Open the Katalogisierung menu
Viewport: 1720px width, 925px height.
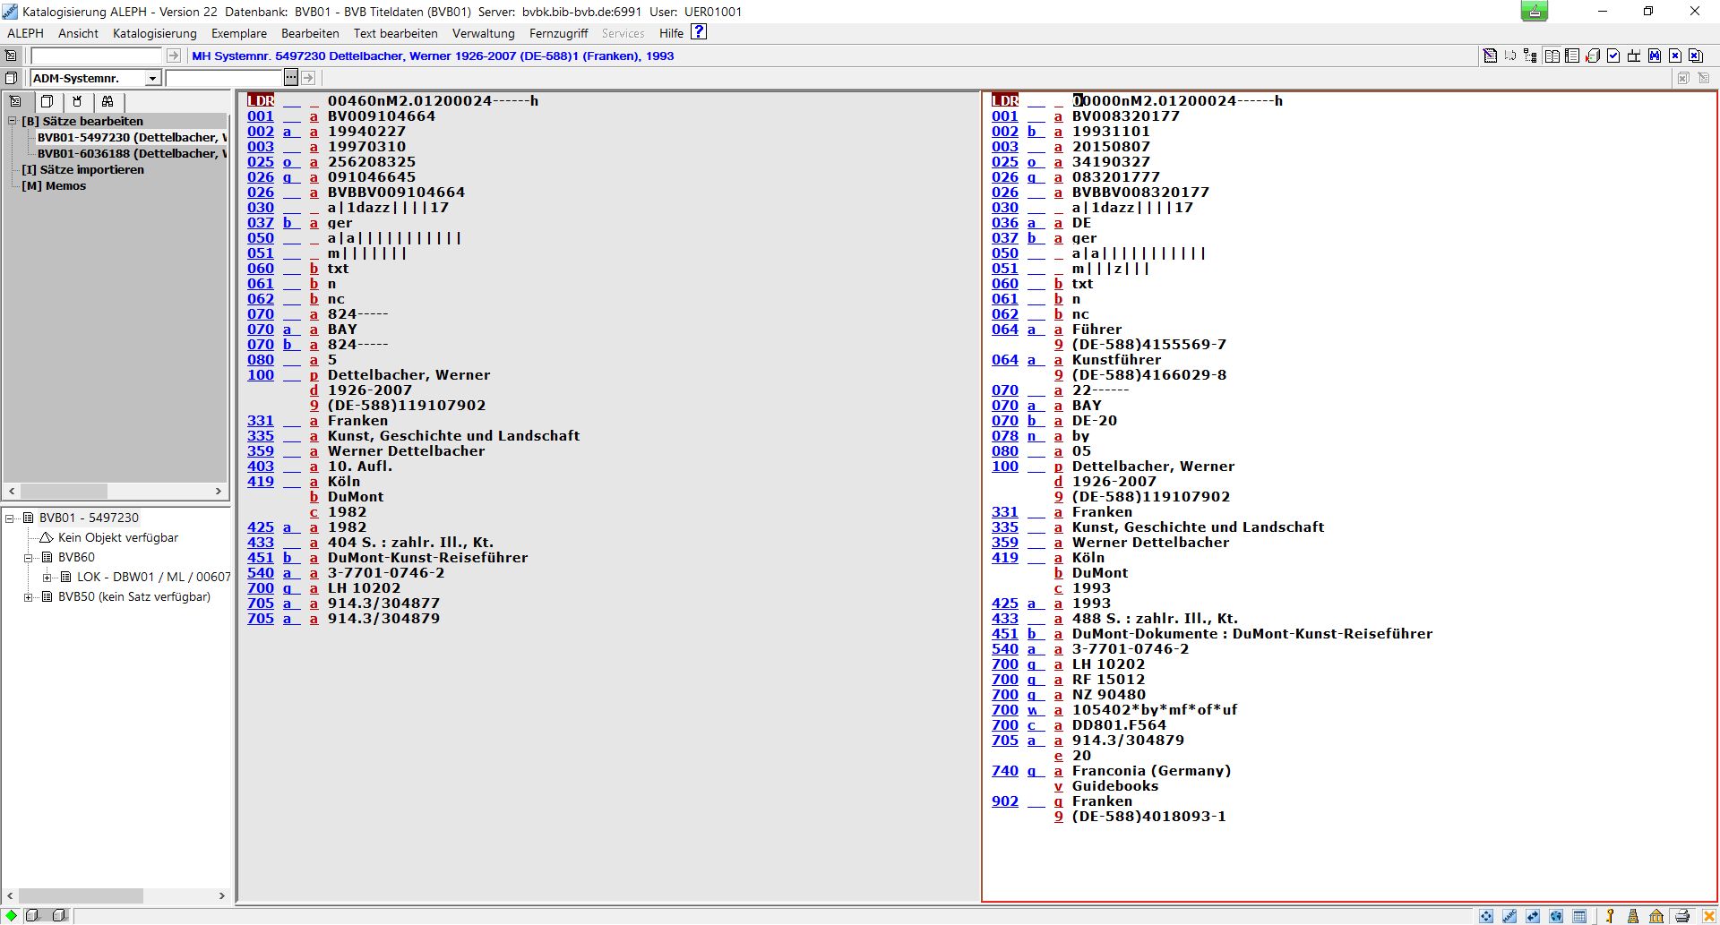point(154,33)
